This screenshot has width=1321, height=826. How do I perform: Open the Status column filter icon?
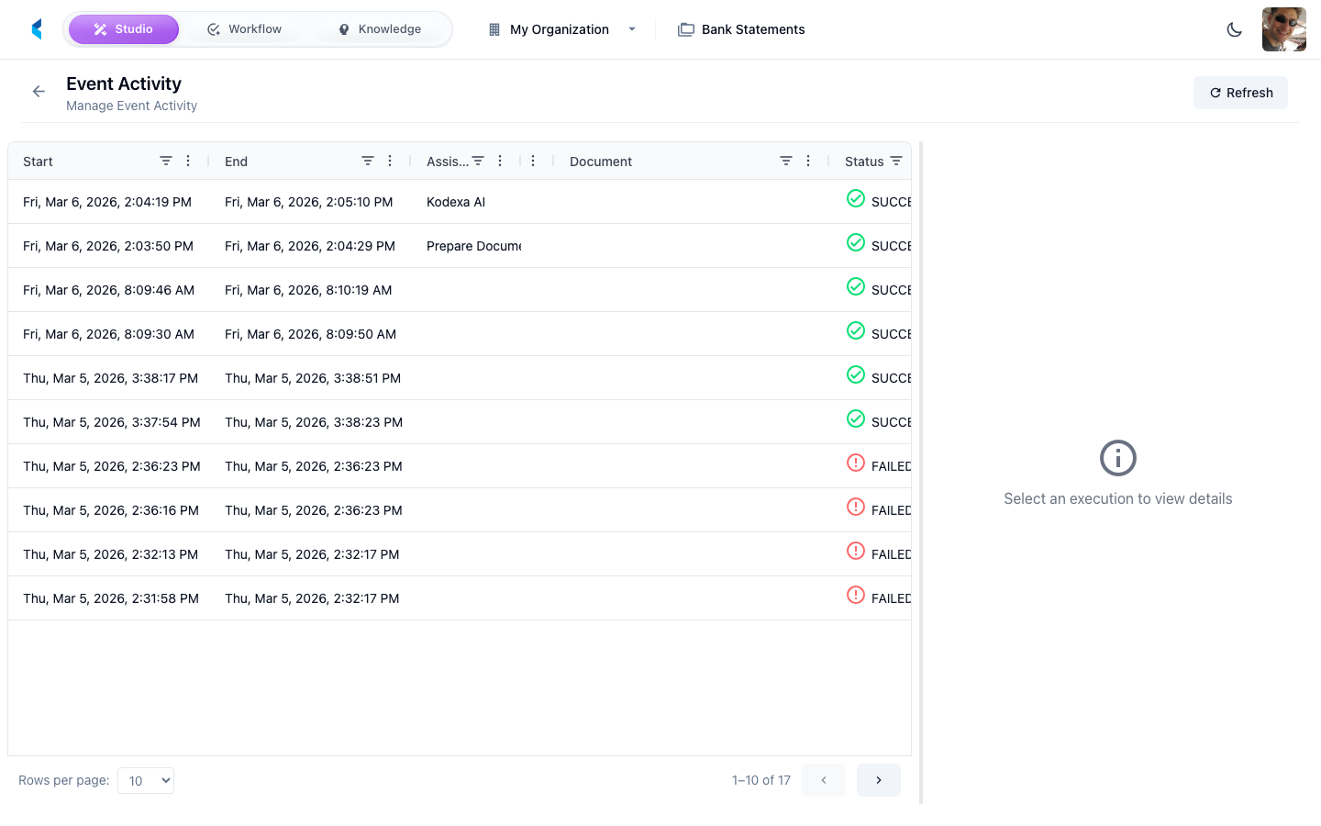(x=896, y=161)
